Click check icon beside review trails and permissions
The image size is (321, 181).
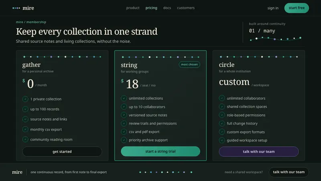coord(124,123)
